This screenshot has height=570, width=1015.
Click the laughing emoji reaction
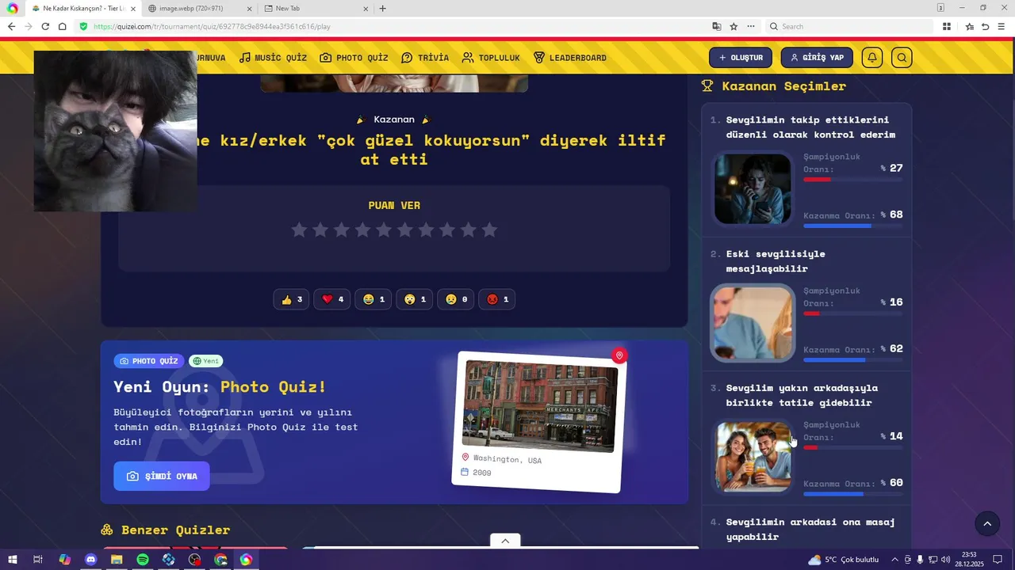[x=373, y=299]
